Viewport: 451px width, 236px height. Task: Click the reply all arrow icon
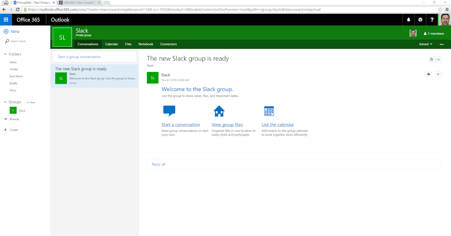(431, 59)
